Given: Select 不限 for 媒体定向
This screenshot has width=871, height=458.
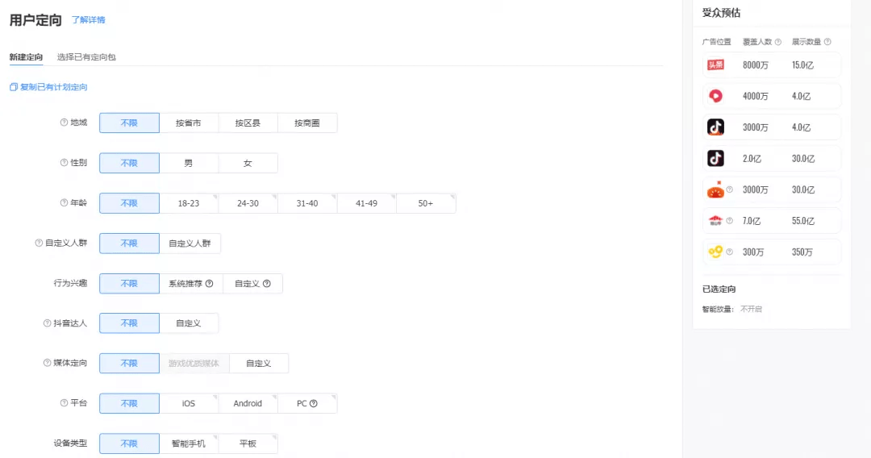Looking at the screenshot, I should click(129, 364).
